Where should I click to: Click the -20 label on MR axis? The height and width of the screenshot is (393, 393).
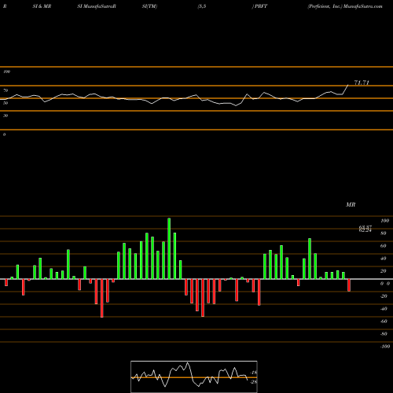coord(384,296)
